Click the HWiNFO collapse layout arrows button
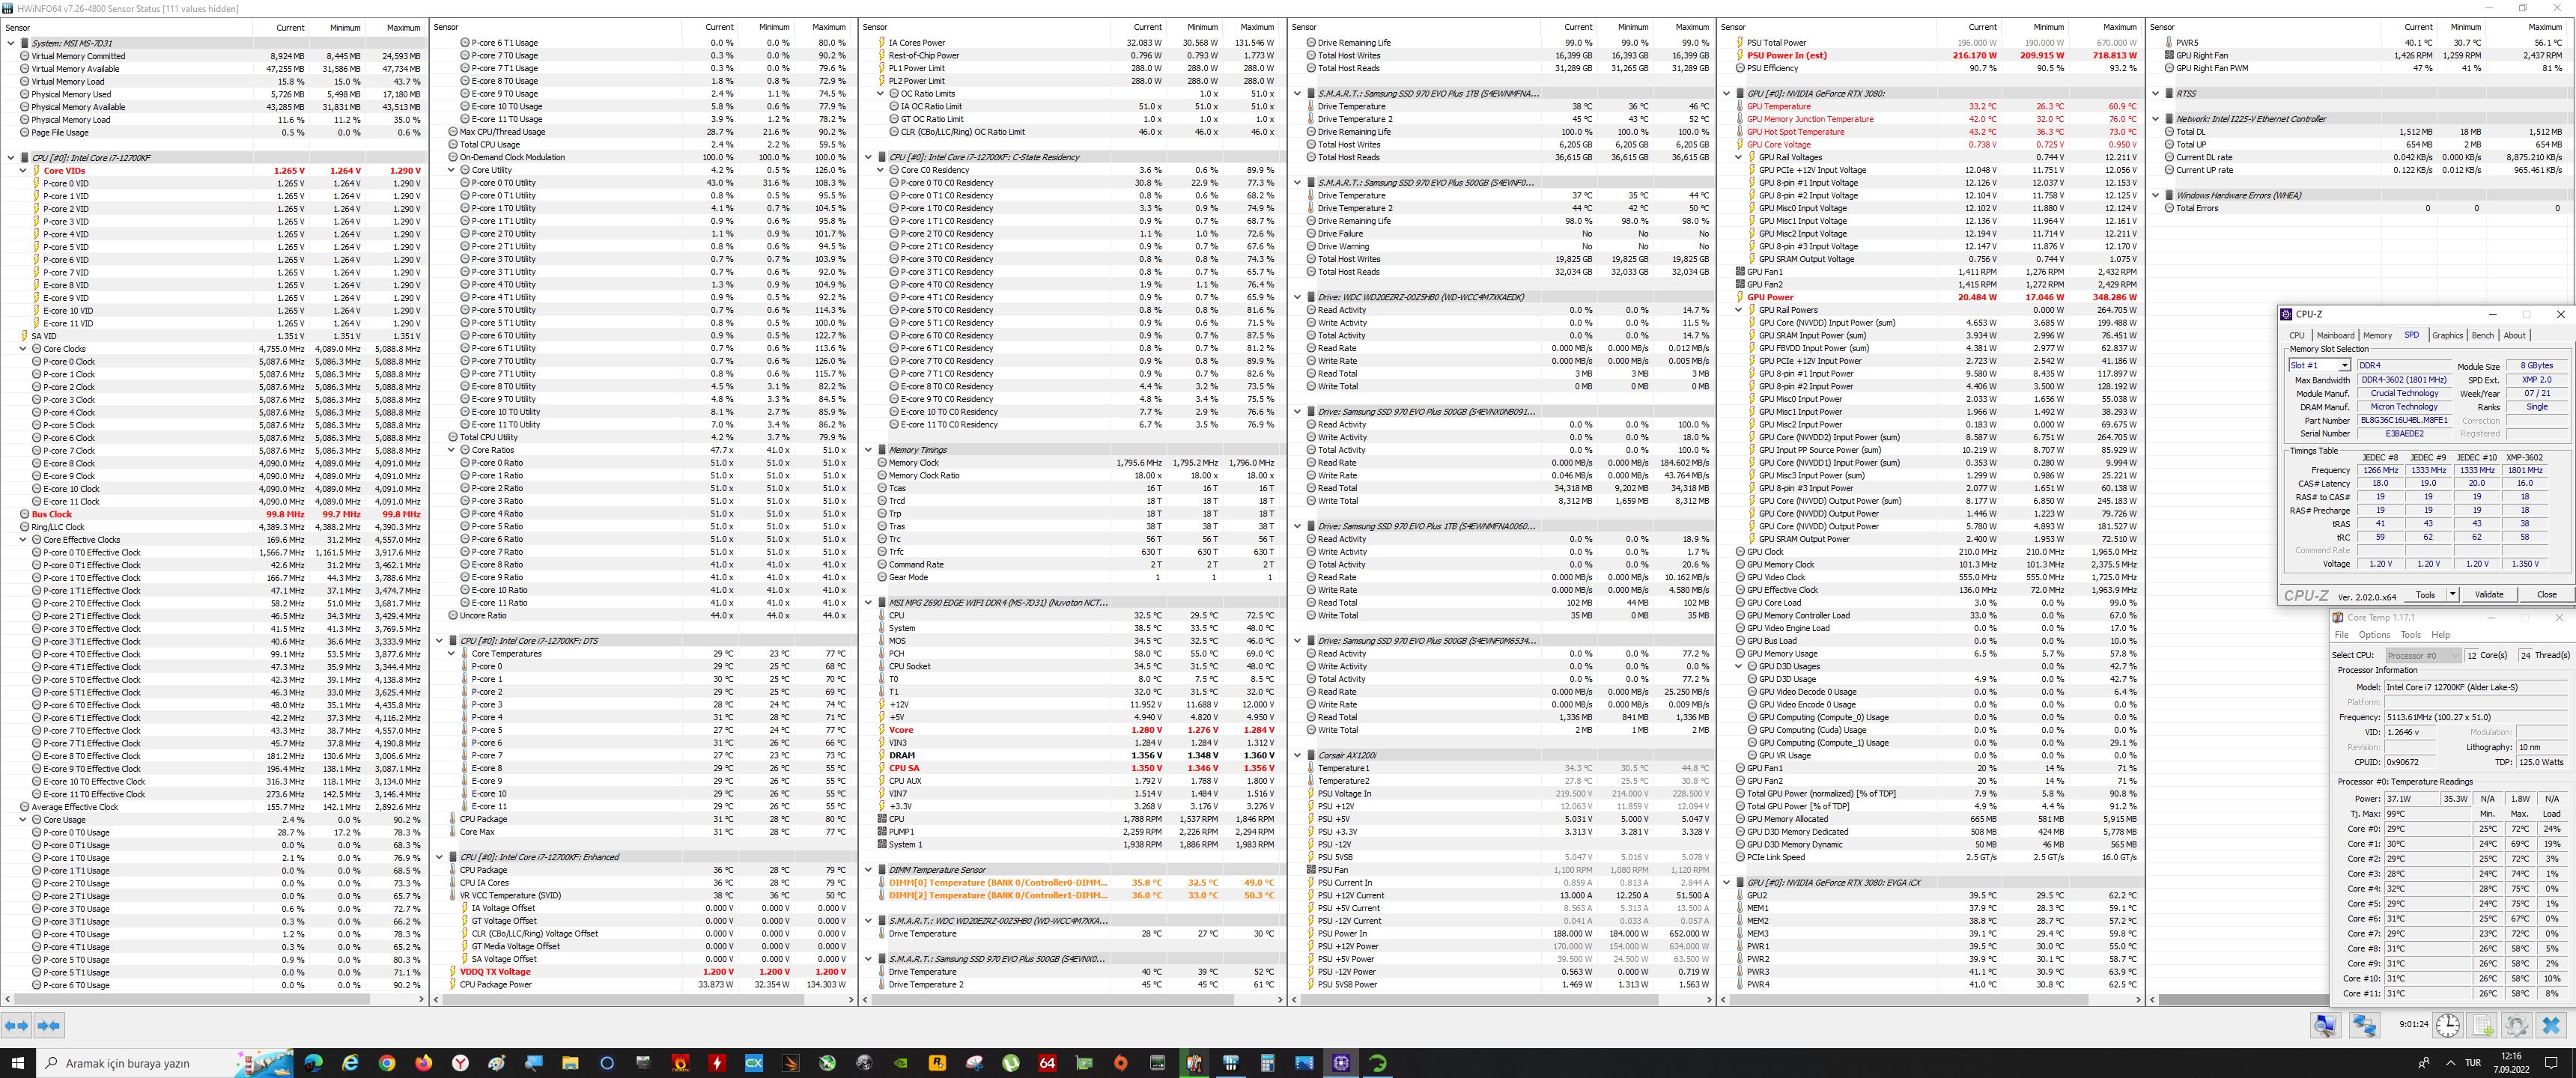 point(49,1025)
